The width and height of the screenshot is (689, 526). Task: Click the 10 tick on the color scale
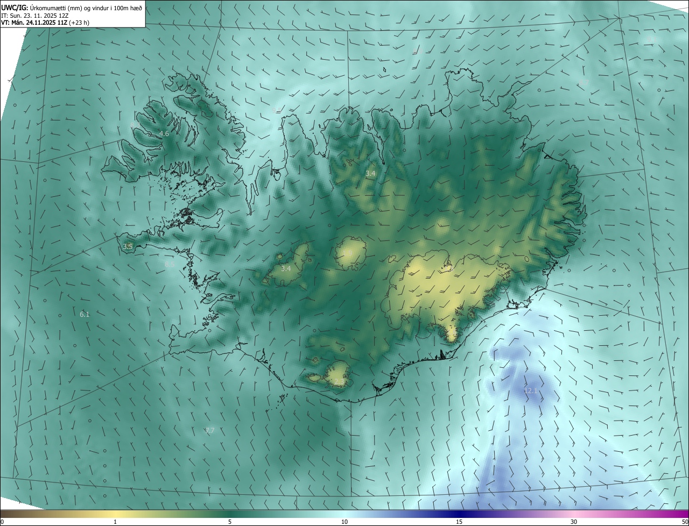pyautogui.click(x=344, y=522)
